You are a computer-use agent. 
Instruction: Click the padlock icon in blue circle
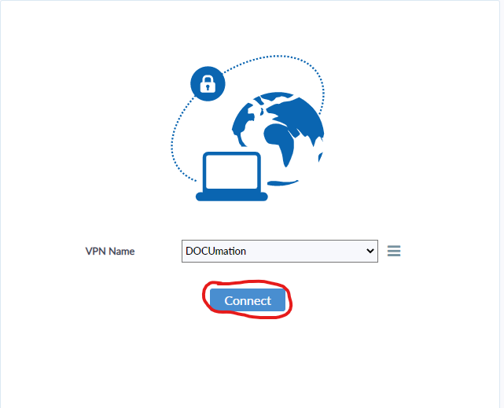(x=208, y=84)
